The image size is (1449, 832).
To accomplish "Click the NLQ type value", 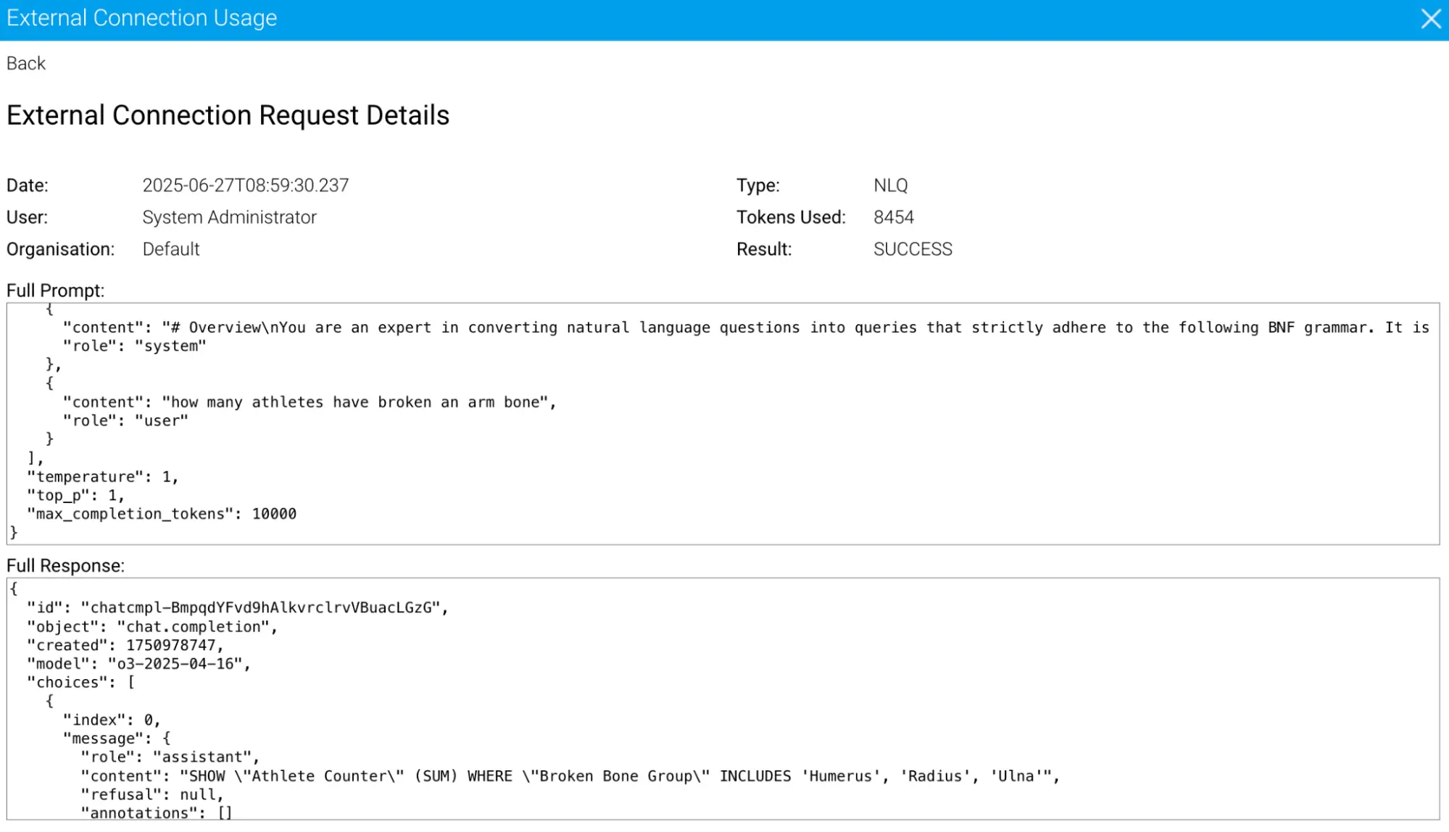I will click(x=890, y=186).
